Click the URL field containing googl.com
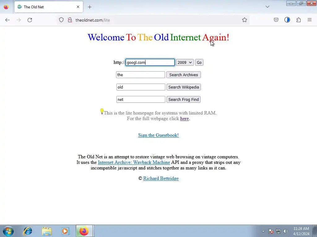 coord(150,62)
